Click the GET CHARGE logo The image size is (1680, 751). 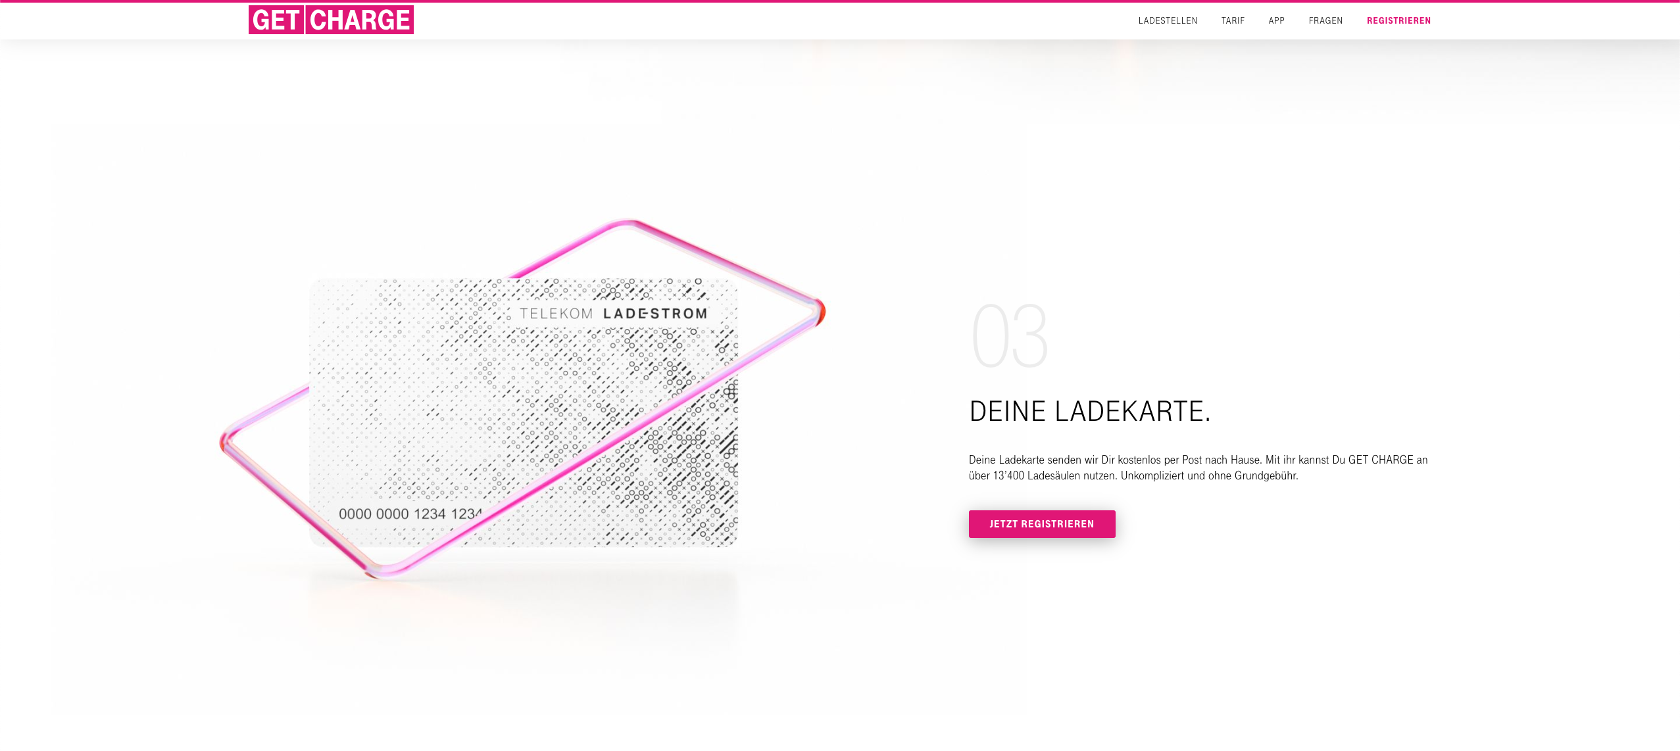tap(331, 20)
